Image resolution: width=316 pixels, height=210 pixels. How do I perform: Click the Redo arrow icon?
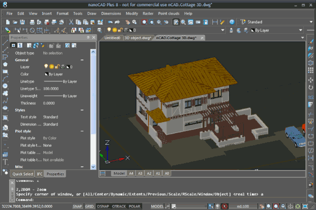pyautogui.click(x=117, y=22)
